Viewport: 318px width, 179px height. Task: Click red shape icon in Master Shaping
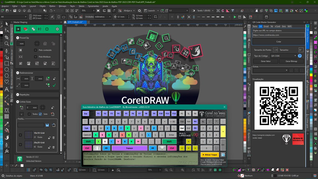click(25, 29)
